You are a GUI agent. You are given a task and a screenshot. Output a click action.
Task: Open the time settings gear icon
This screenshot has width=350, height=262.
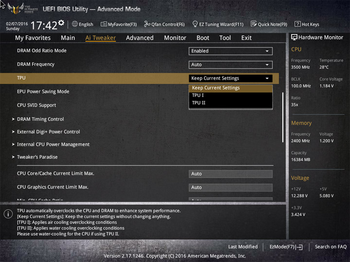coord(61,22)
